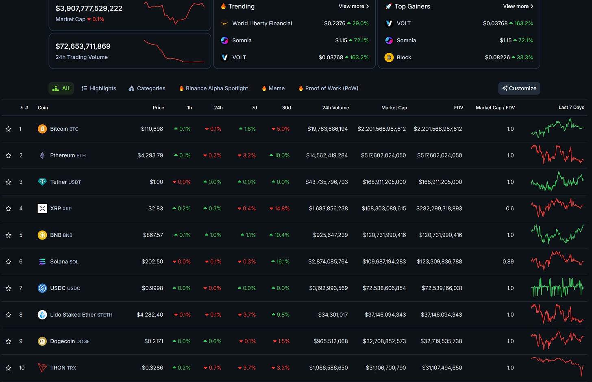Click XRP FDV value $282,299,318,893

(439, 209)
